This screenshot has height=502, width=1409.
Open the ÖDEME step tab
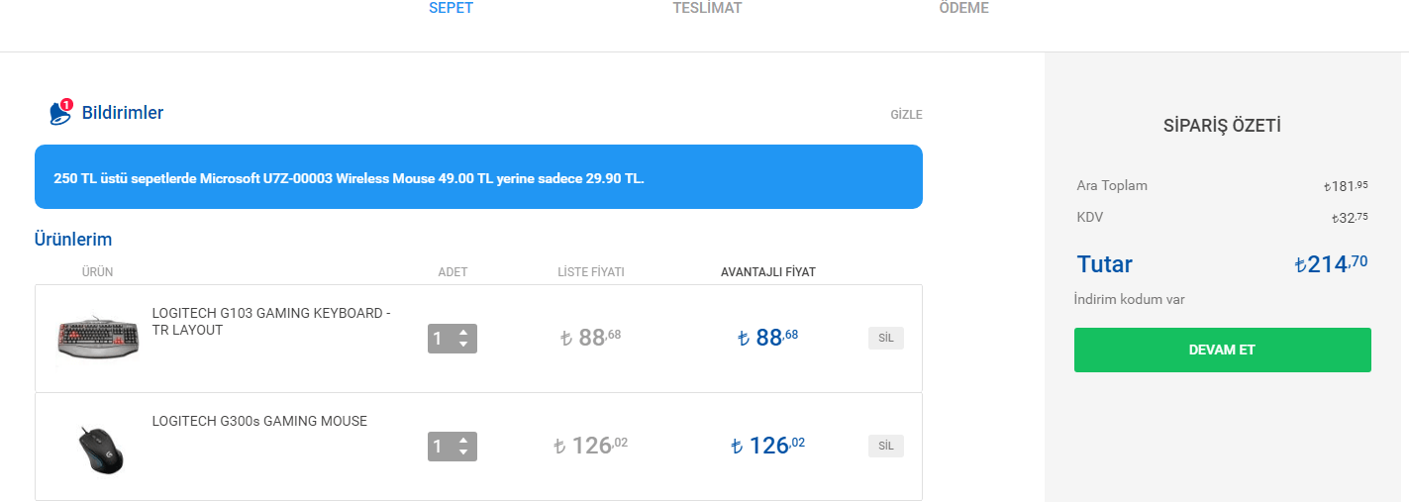(963, 9)
